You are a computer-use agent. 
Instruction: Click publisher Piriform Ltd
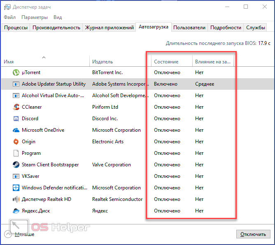click(x=105, y=107)
